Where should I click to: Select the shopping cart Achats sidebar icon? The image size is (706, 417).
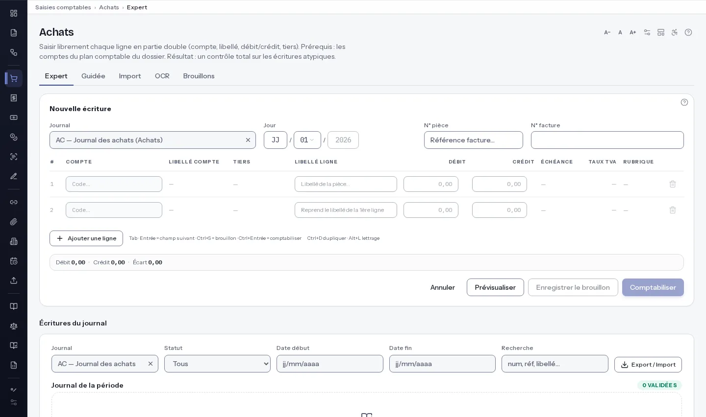click(14, 78)
